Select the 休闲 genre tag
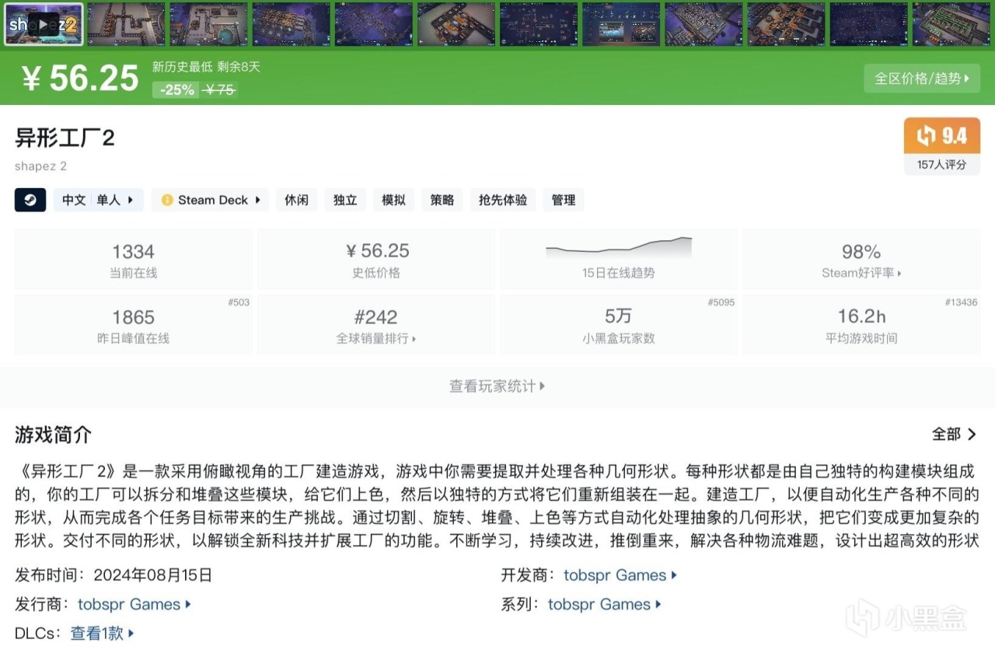Image resolution: width=995 pixels, height=653 pixels. tap(296, 200)
